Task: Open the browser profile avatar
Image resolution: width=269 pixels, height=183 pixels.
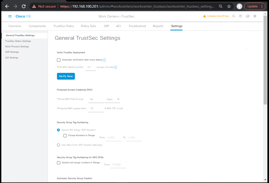Action: (239, 7)
